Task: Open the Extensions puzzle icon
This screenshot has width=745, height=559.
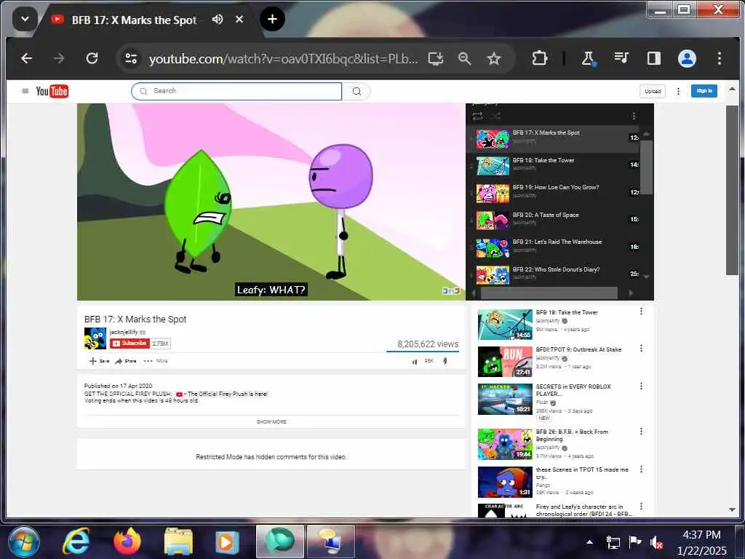Action: click(x=539, y=58)
